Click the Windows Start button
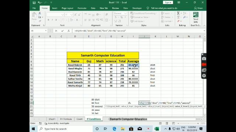 coord(34,129)
